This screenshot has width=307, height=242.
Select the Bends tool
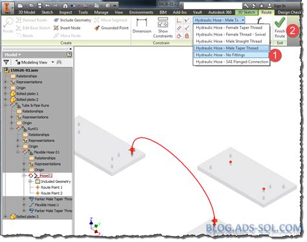25,36
